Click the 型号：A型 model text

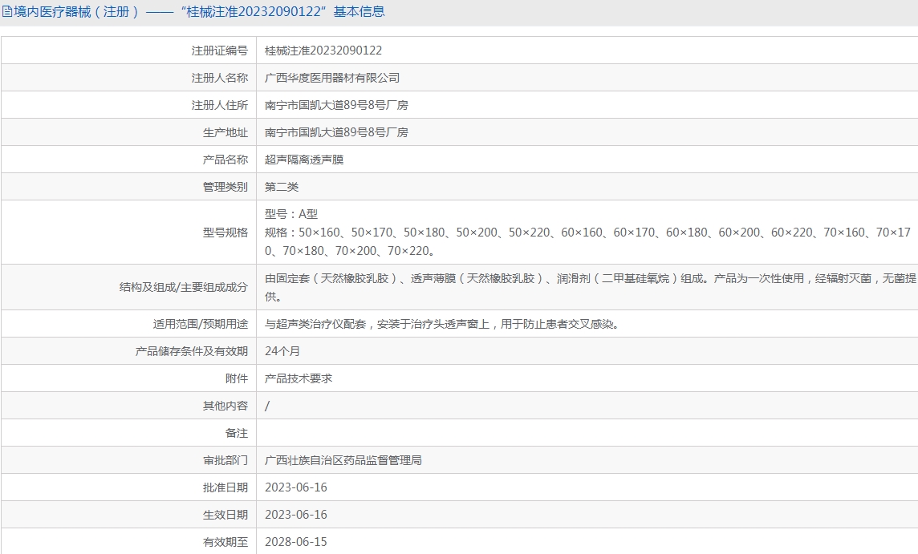click(291, 214)
